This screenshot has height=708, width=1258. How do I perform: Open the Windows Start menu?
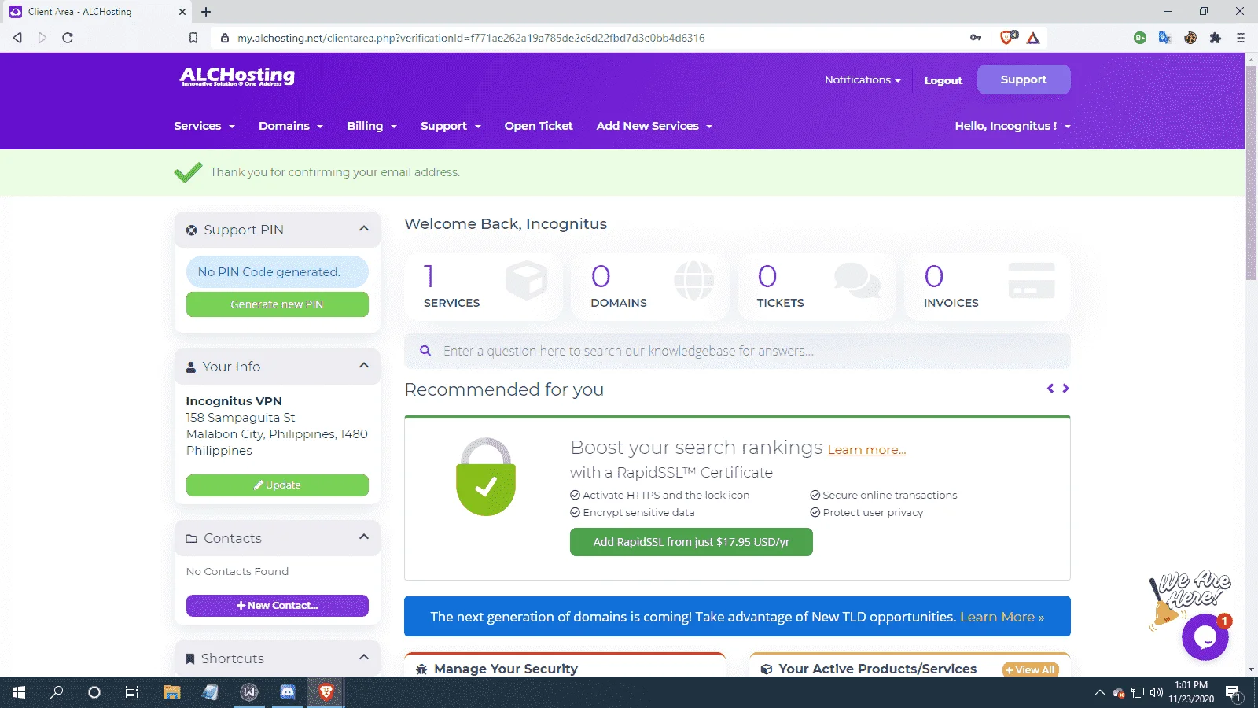point(19,692)
